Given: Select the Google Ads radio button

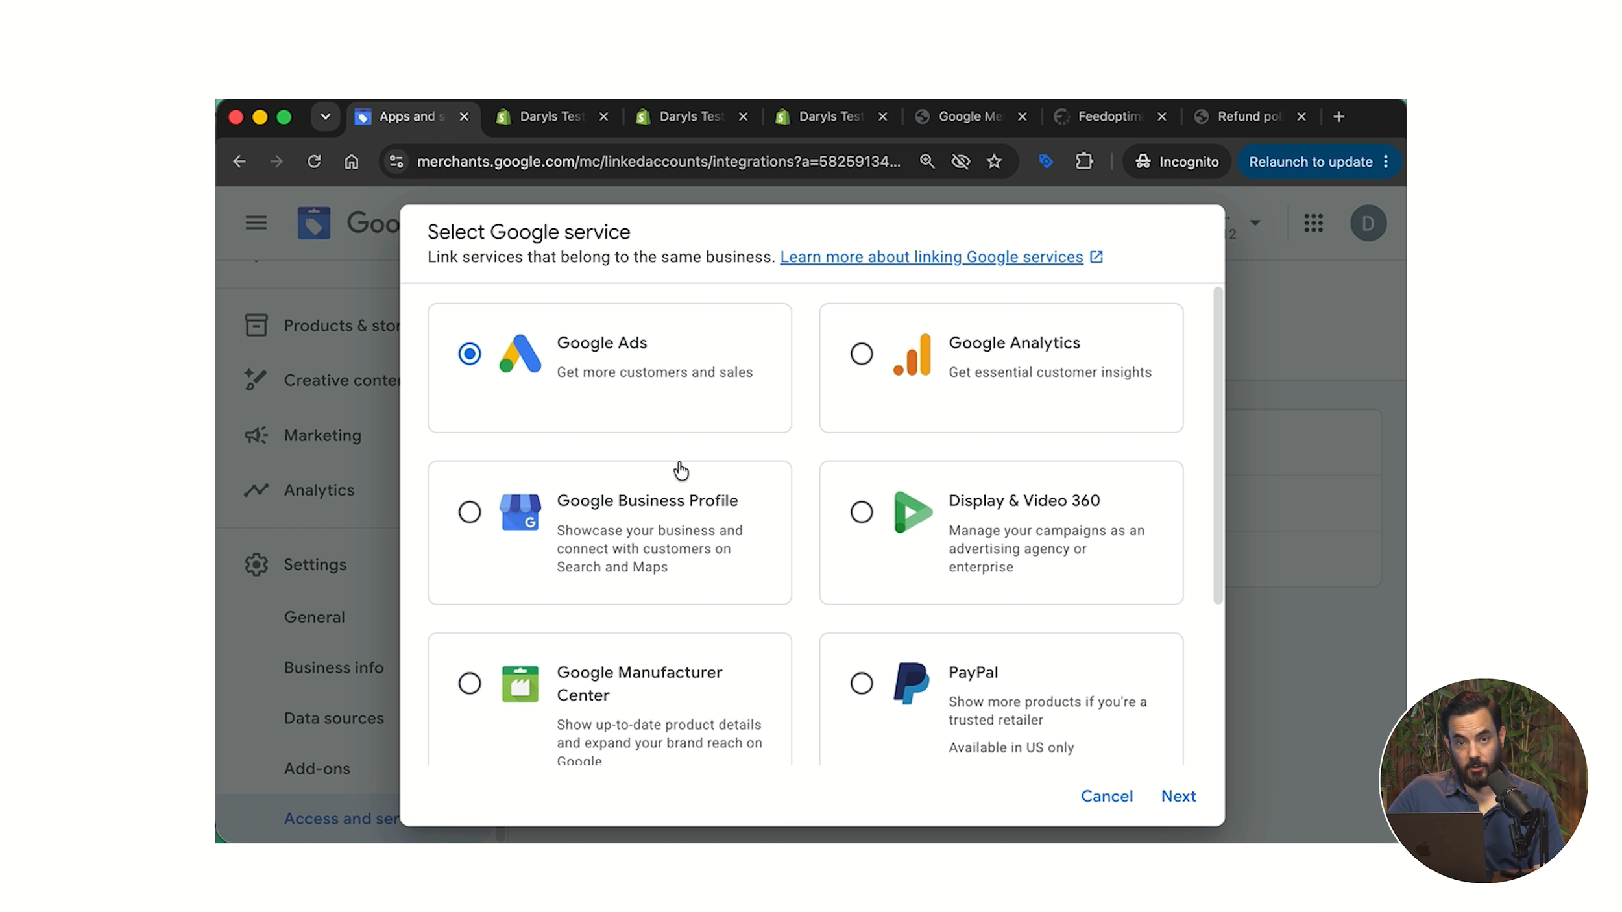Looking at the screenshot, I should (470, 354).
